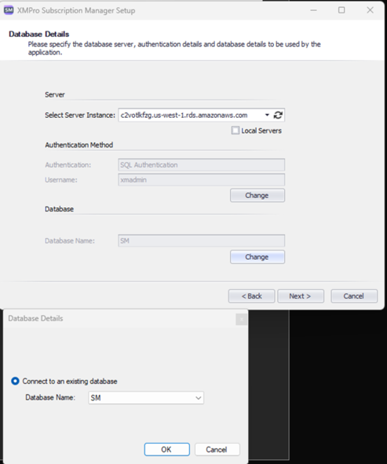
Task: Cancel the Subscription Manager setup
Action: point(354,296)
